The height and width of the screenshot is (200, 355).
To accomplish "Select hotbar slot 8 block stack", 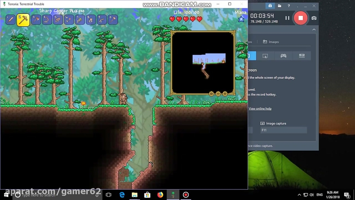I will (91, 20).
